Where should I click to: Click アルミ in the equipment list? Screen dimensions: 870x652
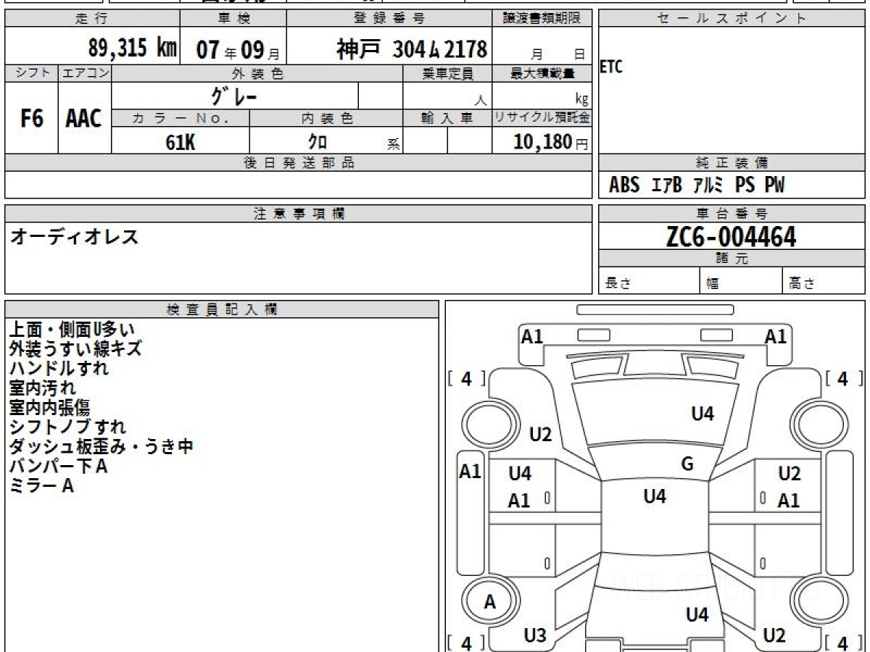click(708, 185)
